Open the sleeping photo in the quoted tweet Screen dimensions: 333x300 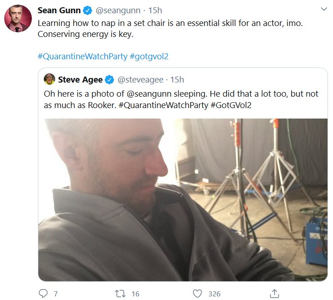pyautogui.click(x=182, y=199)
